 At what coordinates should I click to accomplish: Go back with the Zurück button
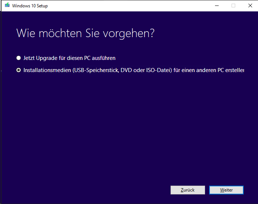point(188,190)
